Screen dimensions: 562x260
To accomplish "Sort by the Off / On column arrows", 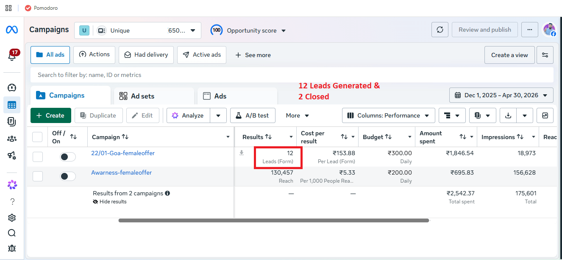I will 73,137.
